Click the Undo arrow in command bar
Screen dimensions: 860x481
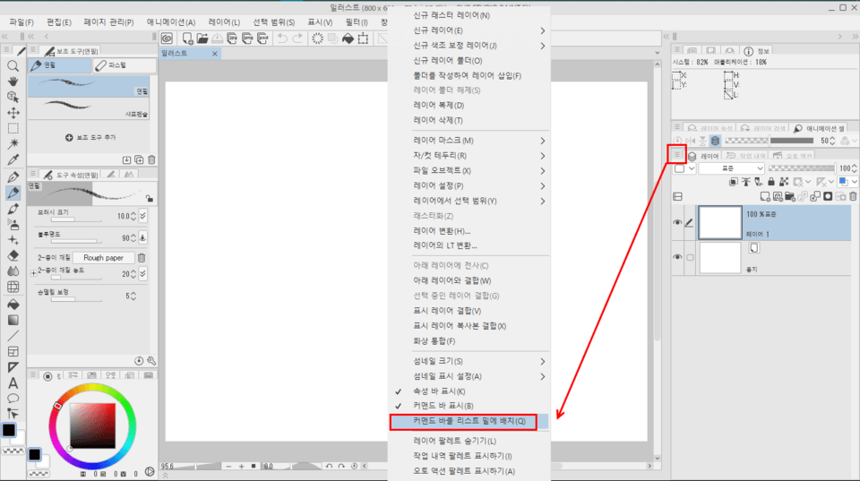[x=282, y=39]
